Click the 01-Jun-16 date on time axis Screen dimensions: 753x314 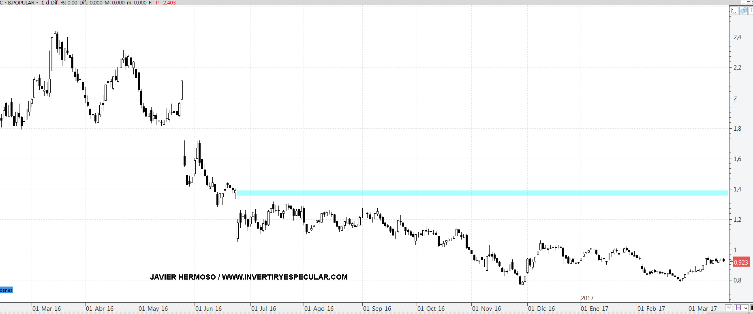(208, 309)
